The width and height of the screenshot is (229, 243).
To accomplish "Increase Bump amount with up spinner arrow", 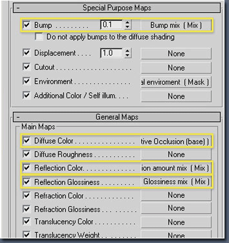I will [127, 23].
